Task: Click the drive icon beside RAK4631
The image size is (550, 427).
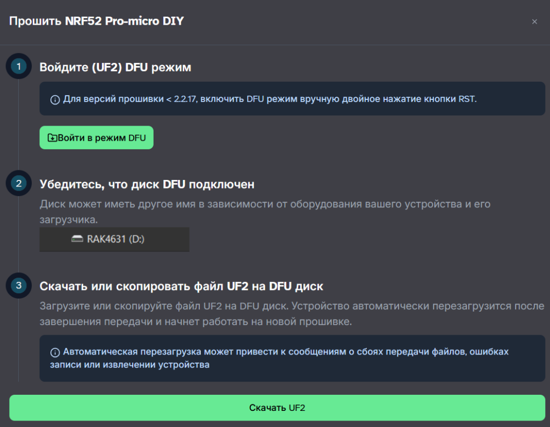Action: pos(77,239)
